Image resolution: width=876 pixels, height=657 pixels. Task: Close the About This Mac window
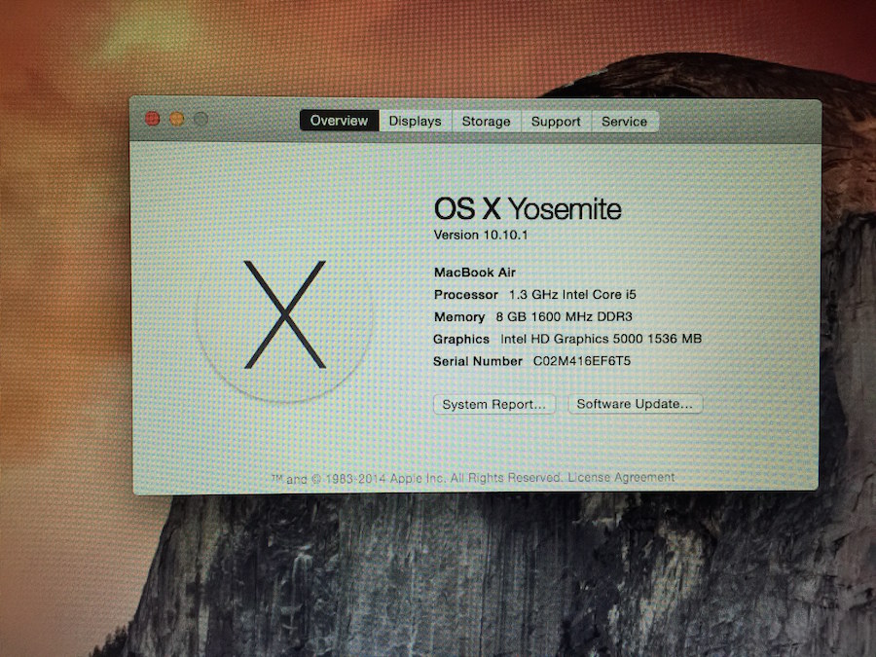click(x=153, y=119)
